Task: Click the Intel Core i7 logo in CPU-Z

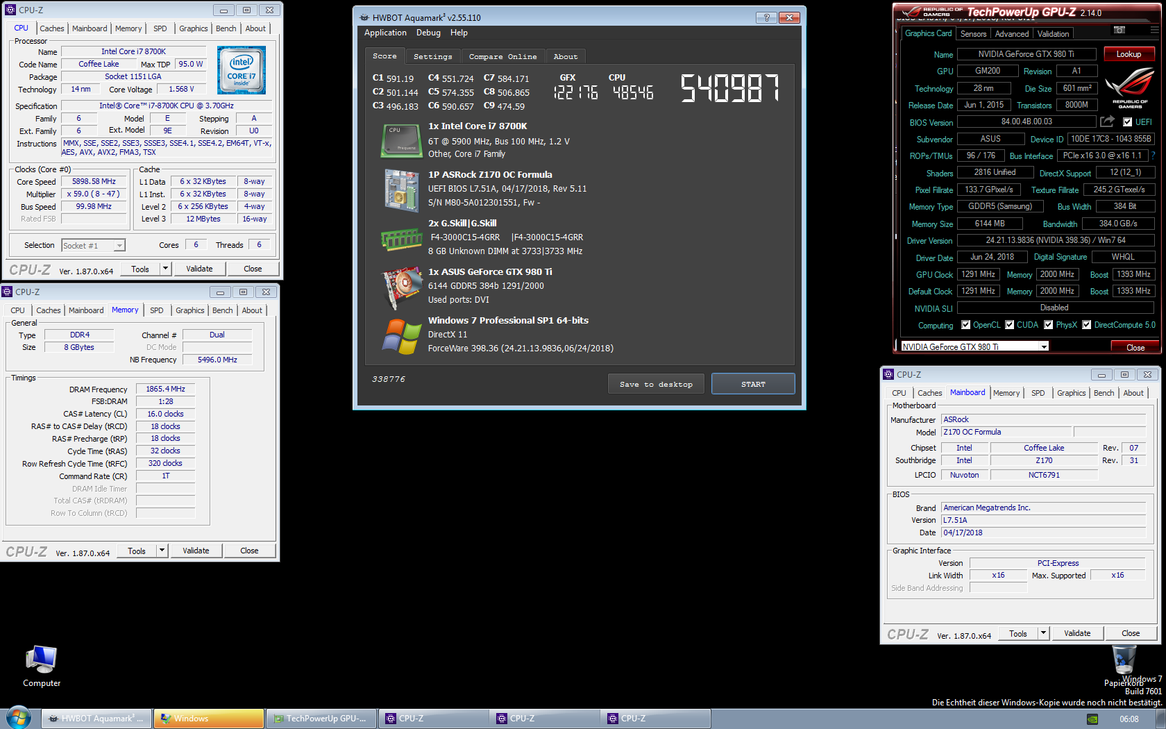Action: [242, 70]
